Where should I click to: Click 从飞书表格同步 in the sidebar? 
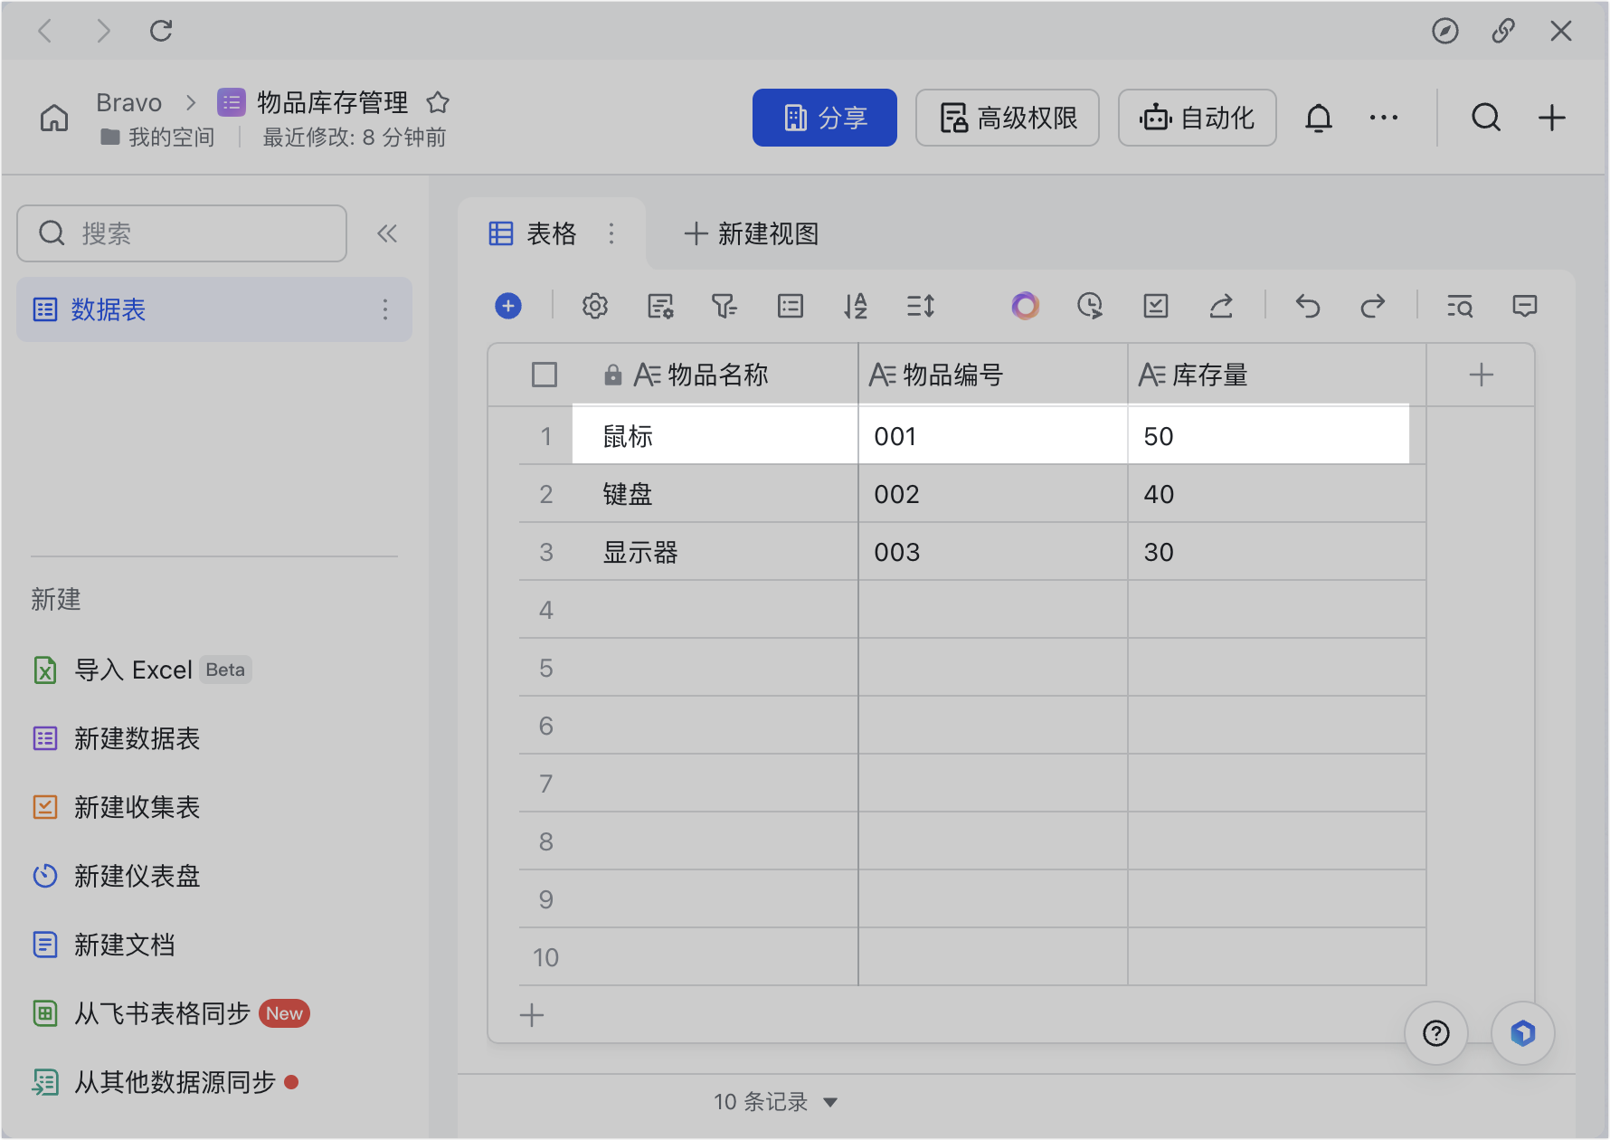click(x=171, y=1013)
